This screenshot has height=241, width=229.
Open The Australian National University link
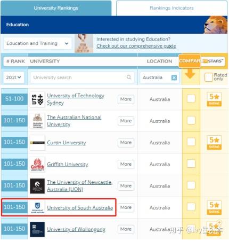[74, 121]
